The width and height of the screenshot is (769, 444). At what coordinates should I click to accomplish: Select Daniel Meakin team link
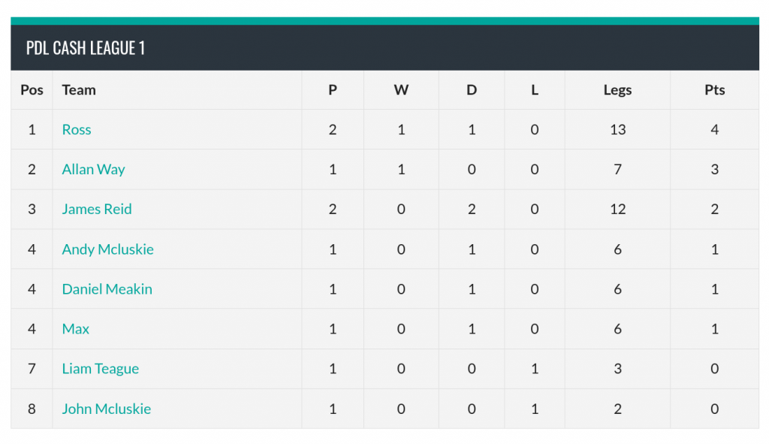click(x=107, y=289)
